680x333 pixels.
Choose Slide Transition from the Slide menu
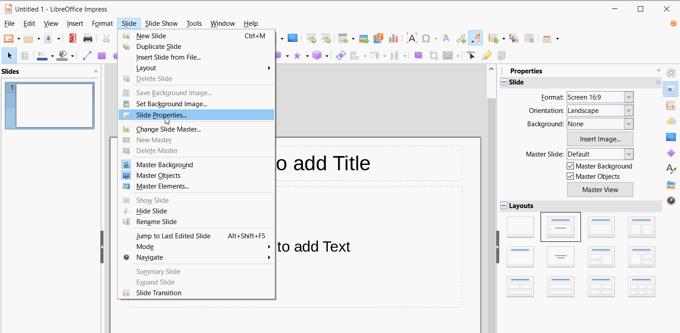[196, 293]
